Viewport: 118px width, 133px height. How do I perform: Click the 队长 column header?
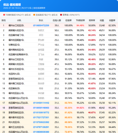click(x=41, y=20)
